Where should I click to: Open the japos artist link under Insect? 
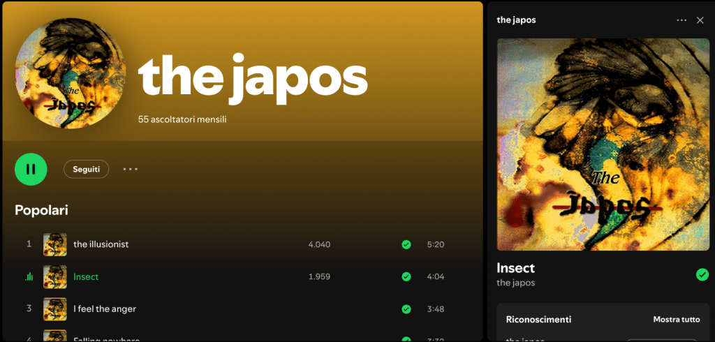[x=515, y=283]
